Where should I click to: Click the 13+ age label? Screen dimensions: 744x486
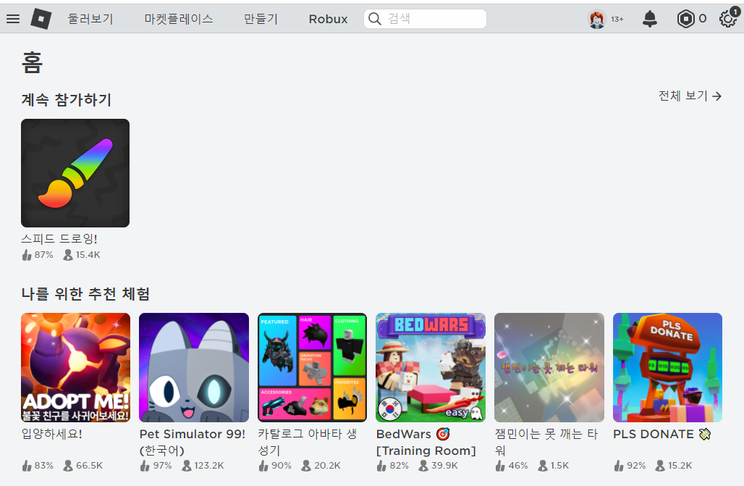point(617,20)
